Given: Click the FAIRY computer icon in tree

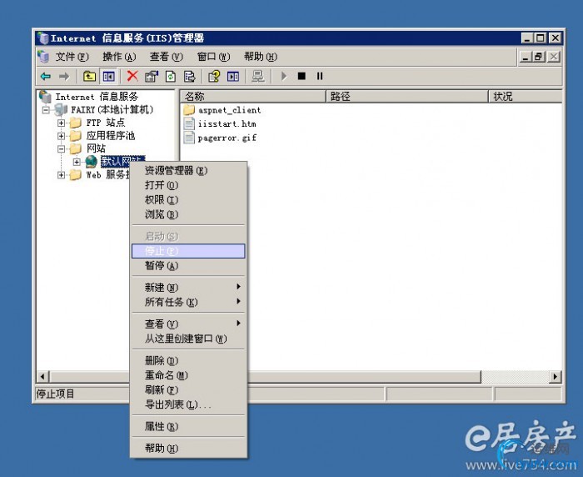Looking at the screenshot, I should pos(61,109).
